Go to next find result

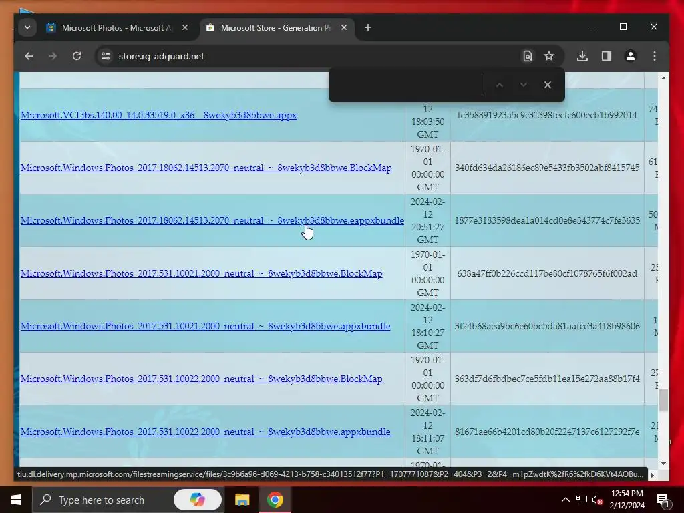click(524, 85)
